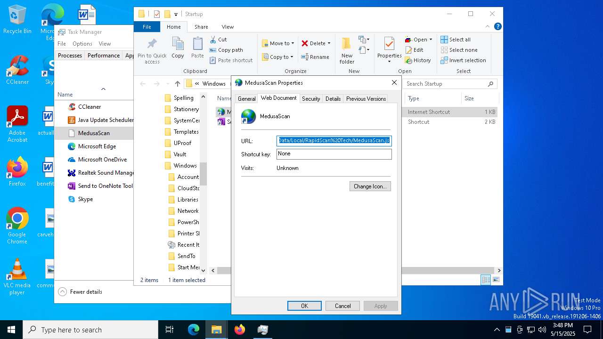Click Paste shortcut in ribbon

(x=231, y=60)
